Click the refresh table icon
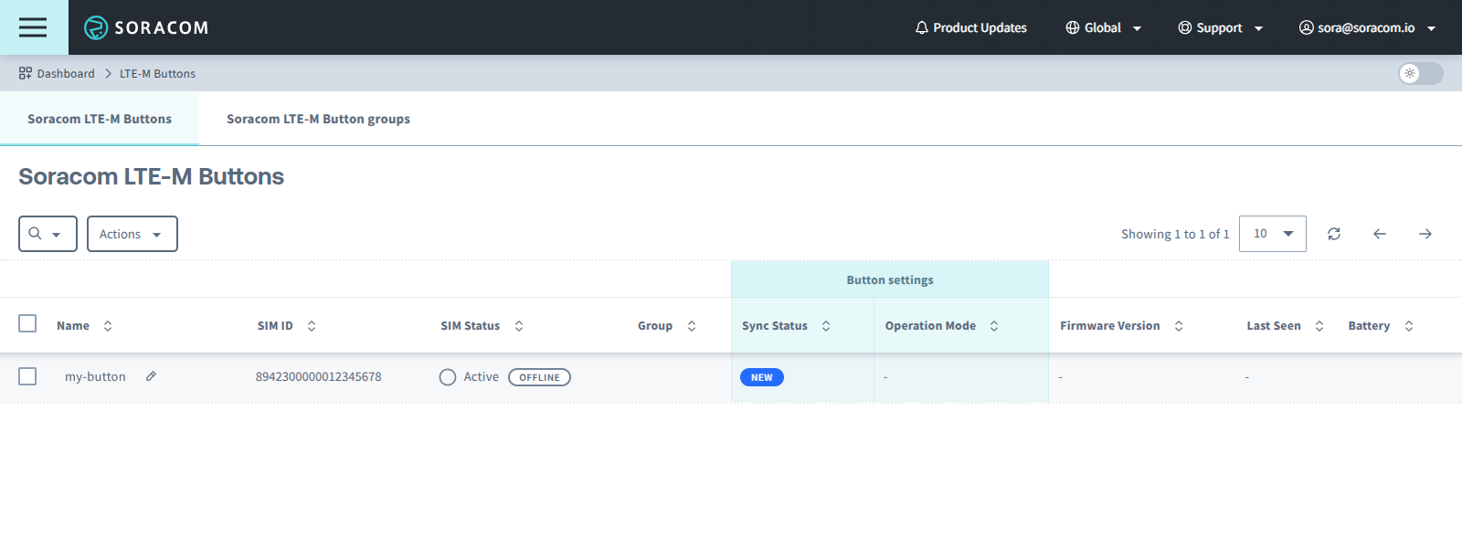Image resolution: width=1462 pixels, height=548 pixels. (x=1334, y=234)
